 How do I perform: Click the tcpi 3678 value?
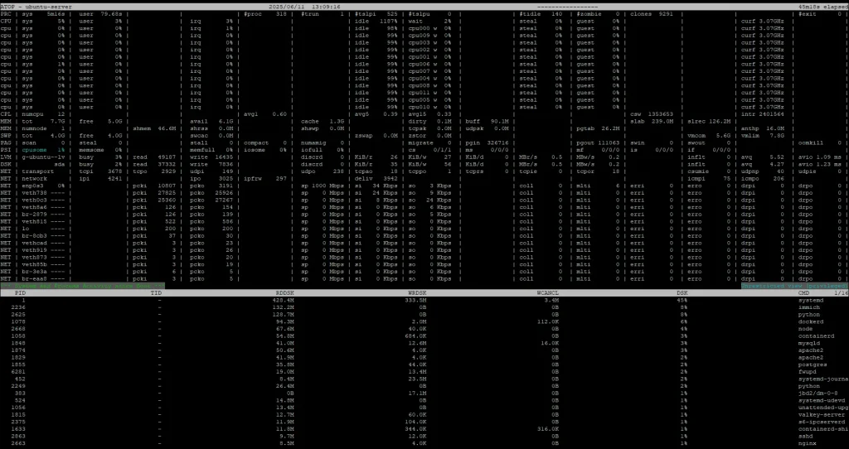pos(100,171)
